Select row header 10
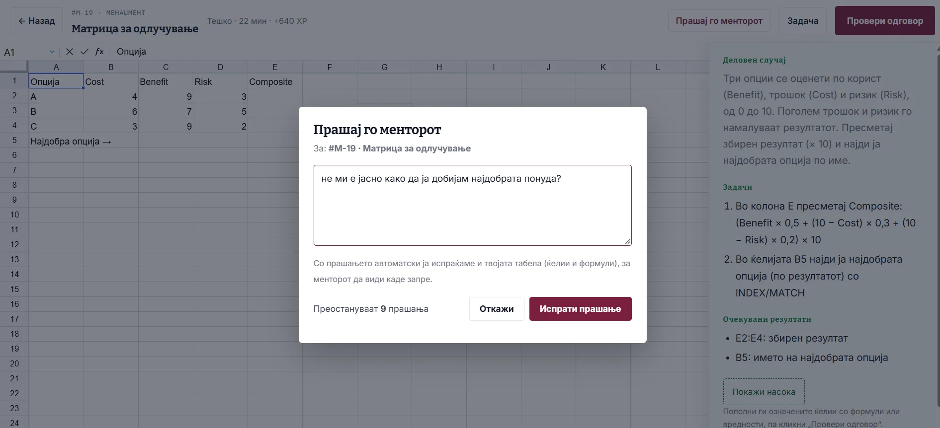The image size is (940, 428). click(14, 214)
